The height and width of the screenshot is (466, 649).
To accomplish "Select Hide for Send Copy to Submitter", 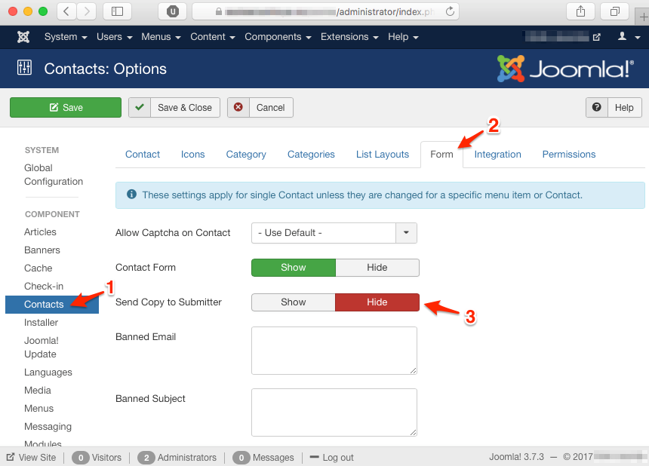I will point(377,302).
